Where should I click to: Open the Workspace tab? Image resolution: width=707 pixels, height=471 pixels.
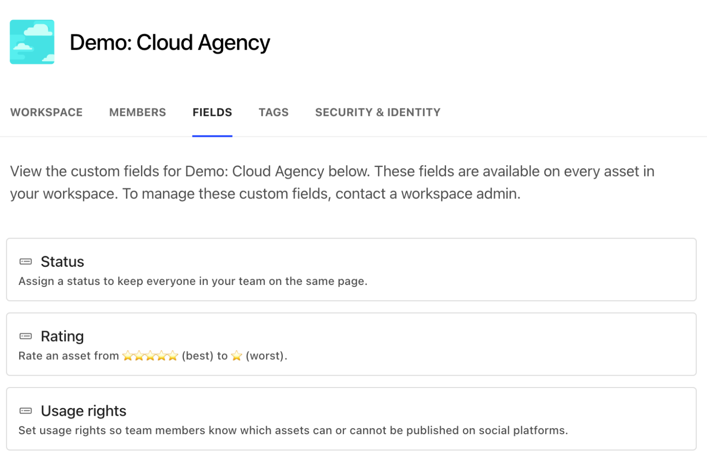point(46,113)
